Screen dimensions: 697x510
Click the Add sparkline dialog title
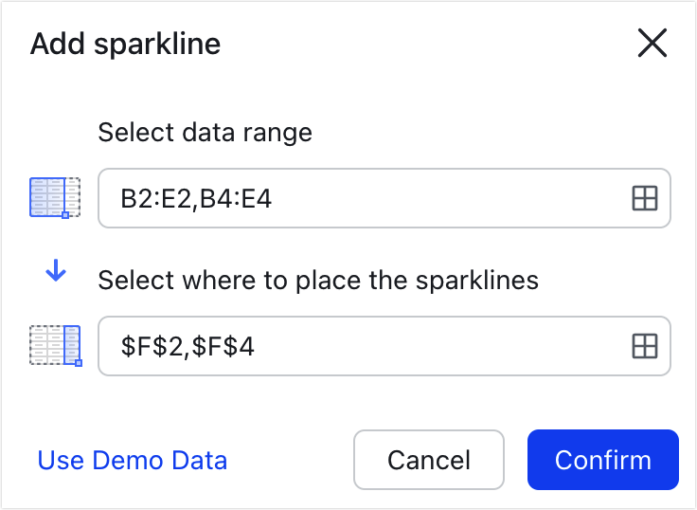tap(125, 44)
